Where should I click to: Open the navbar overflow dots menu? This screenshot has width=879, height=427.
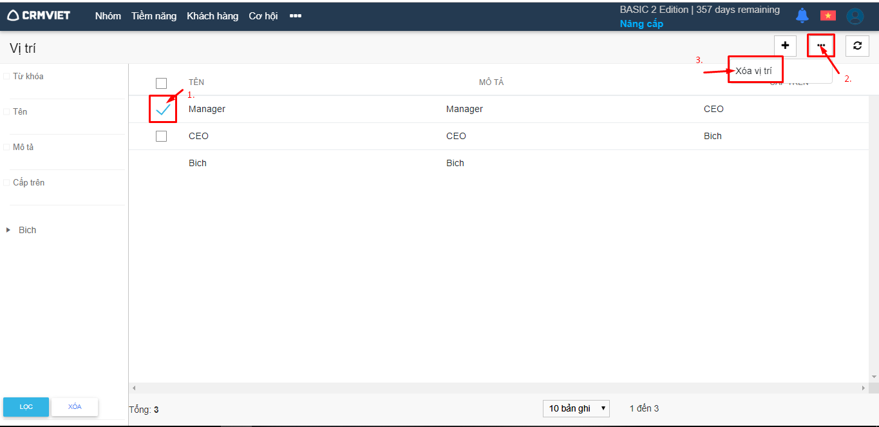point(296,16)
